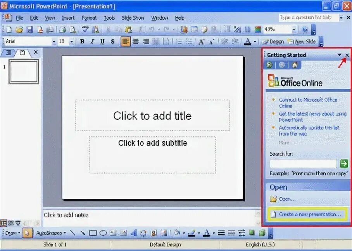
Task: Open PowerPoint Help with the question mark icon
Action: click(305, 29)
